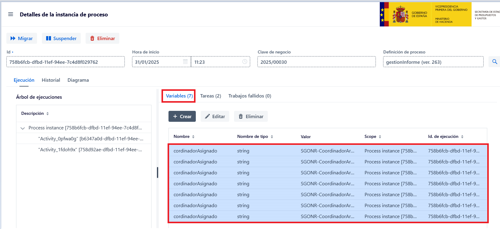Select the Activity_0pfwa0g tree row

[84, 138]
